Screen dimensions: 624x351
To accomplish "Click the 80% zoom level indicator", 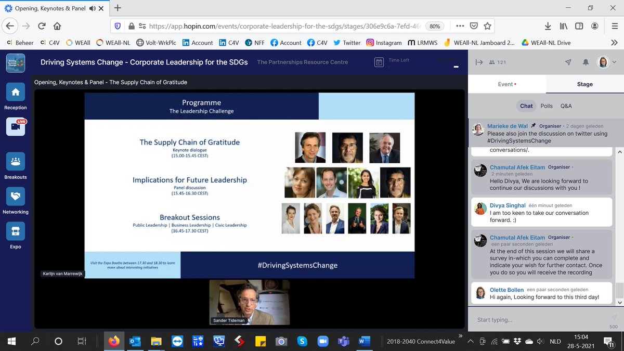I will (434, 26).
